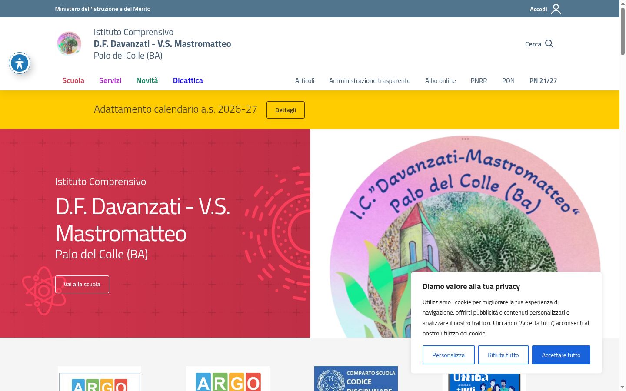
Task: Click the magnifying glass search icon
Action: tap(549, 44)
